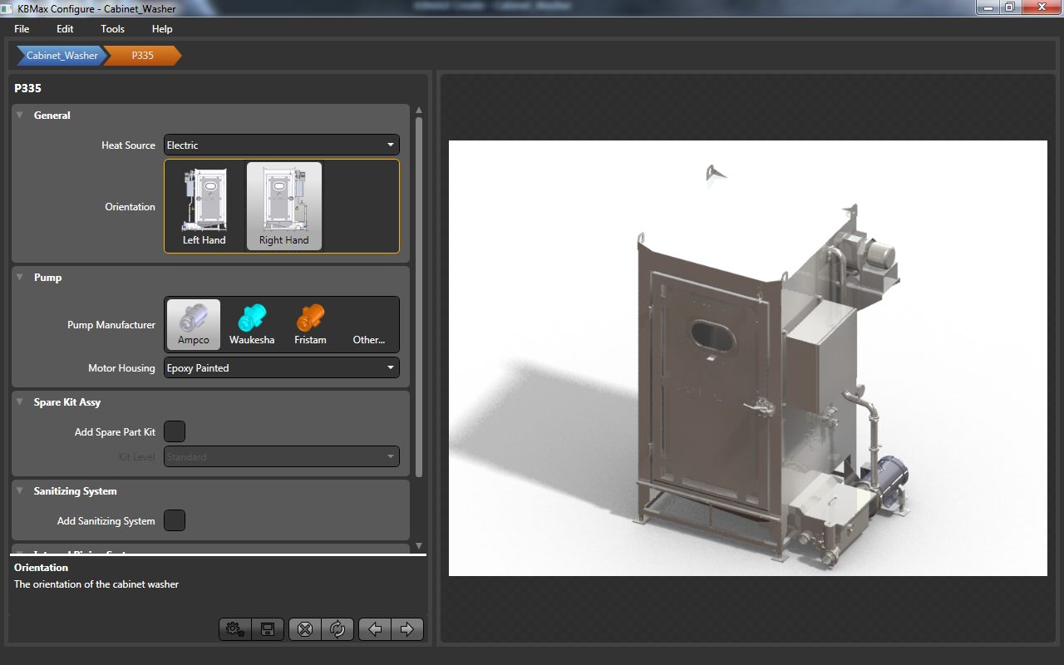This screenshot has width=1064, height=665.
Task: Enable the Add Spare Part Kit checkbox
Action: [x=175, y=431]
